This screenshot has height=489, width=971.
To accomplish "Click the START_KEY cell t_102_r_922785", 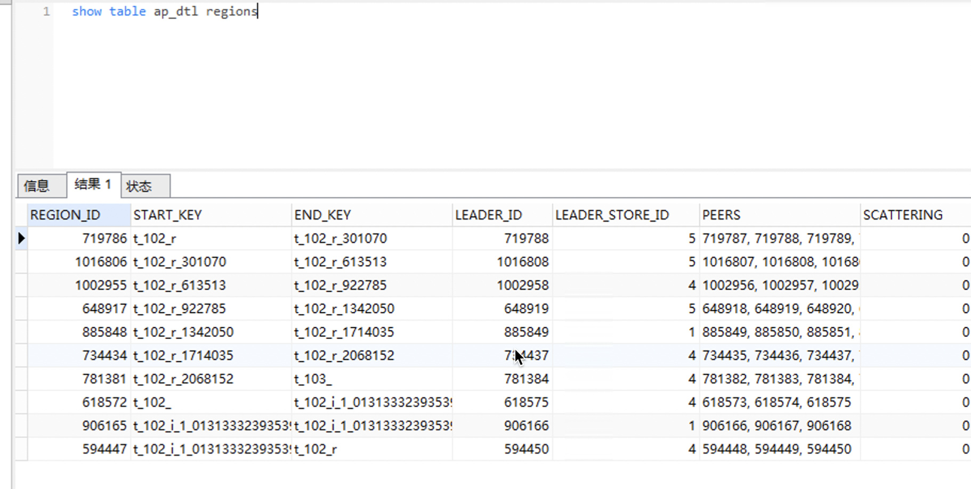I will click(180, 309).
